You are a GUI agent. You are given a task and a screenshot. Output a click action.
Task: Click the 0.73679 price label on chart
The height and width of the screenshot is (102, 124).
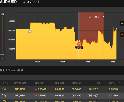(79, 48)
